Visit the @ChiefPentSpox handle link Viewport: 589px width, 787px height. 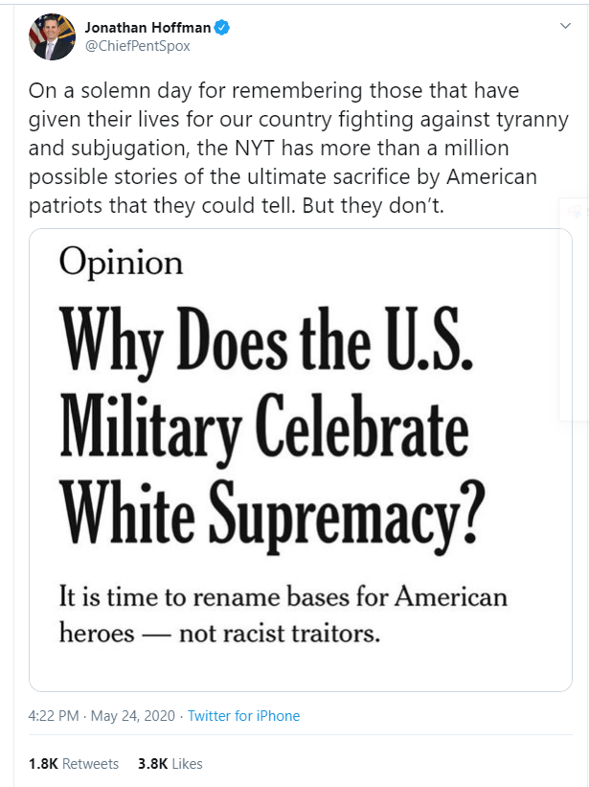(137, 46)
